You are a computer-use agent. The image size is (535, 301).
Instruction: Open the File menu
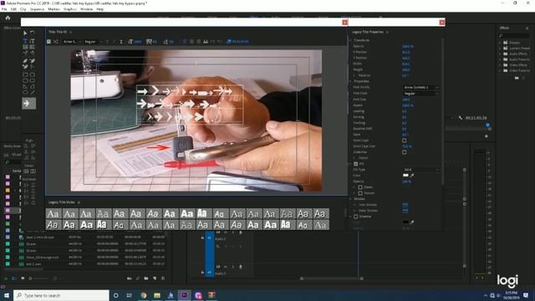4,9
